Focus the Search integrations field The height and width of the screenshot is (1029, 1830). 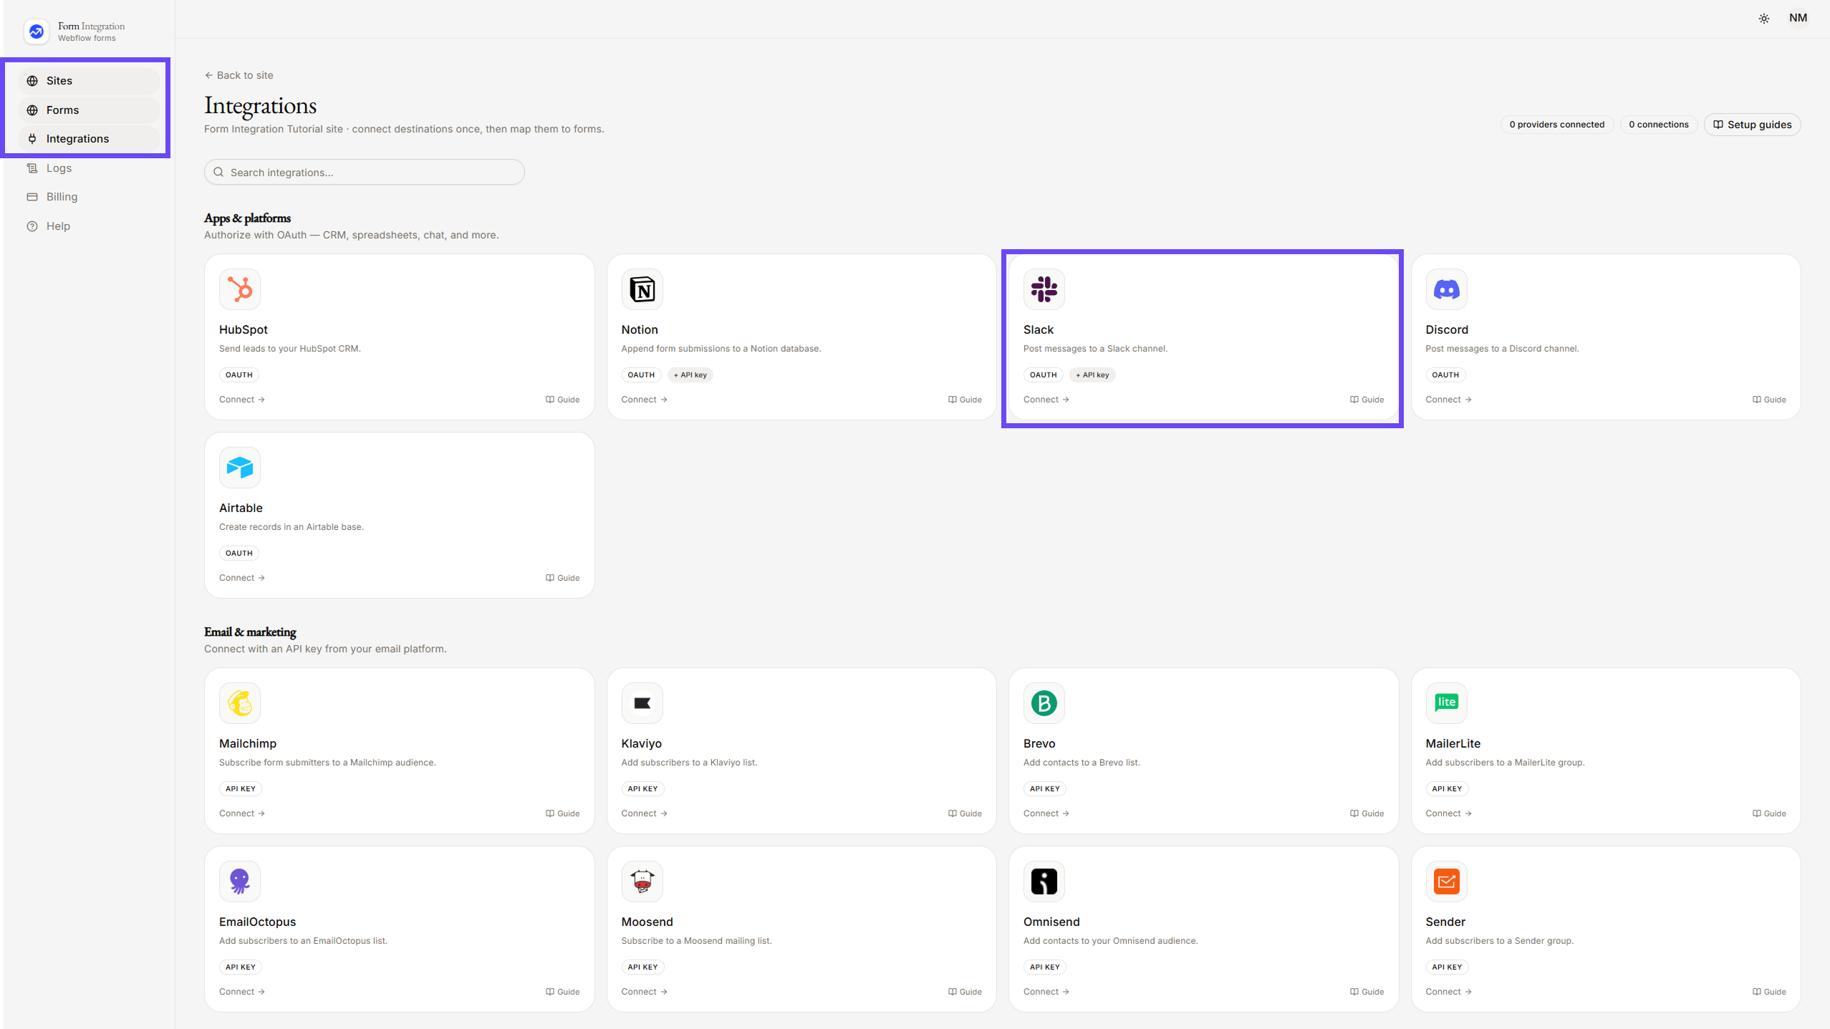click(364, 172)
